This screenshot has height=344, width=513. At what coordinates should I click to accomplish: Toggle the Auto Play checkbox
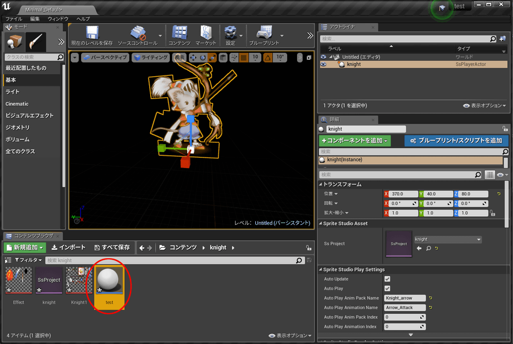[x=387, y=288]
